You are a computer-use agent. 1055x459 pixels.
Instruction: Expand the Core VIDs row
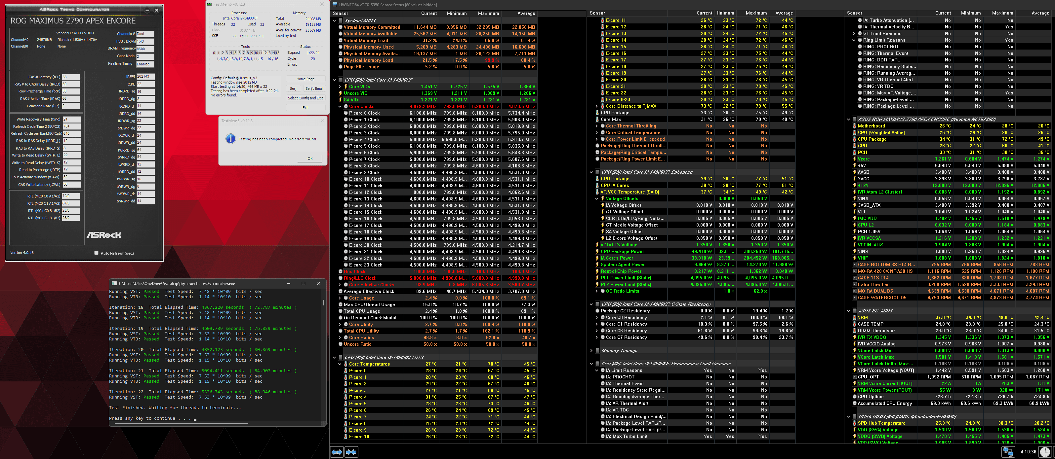(340, 87)
